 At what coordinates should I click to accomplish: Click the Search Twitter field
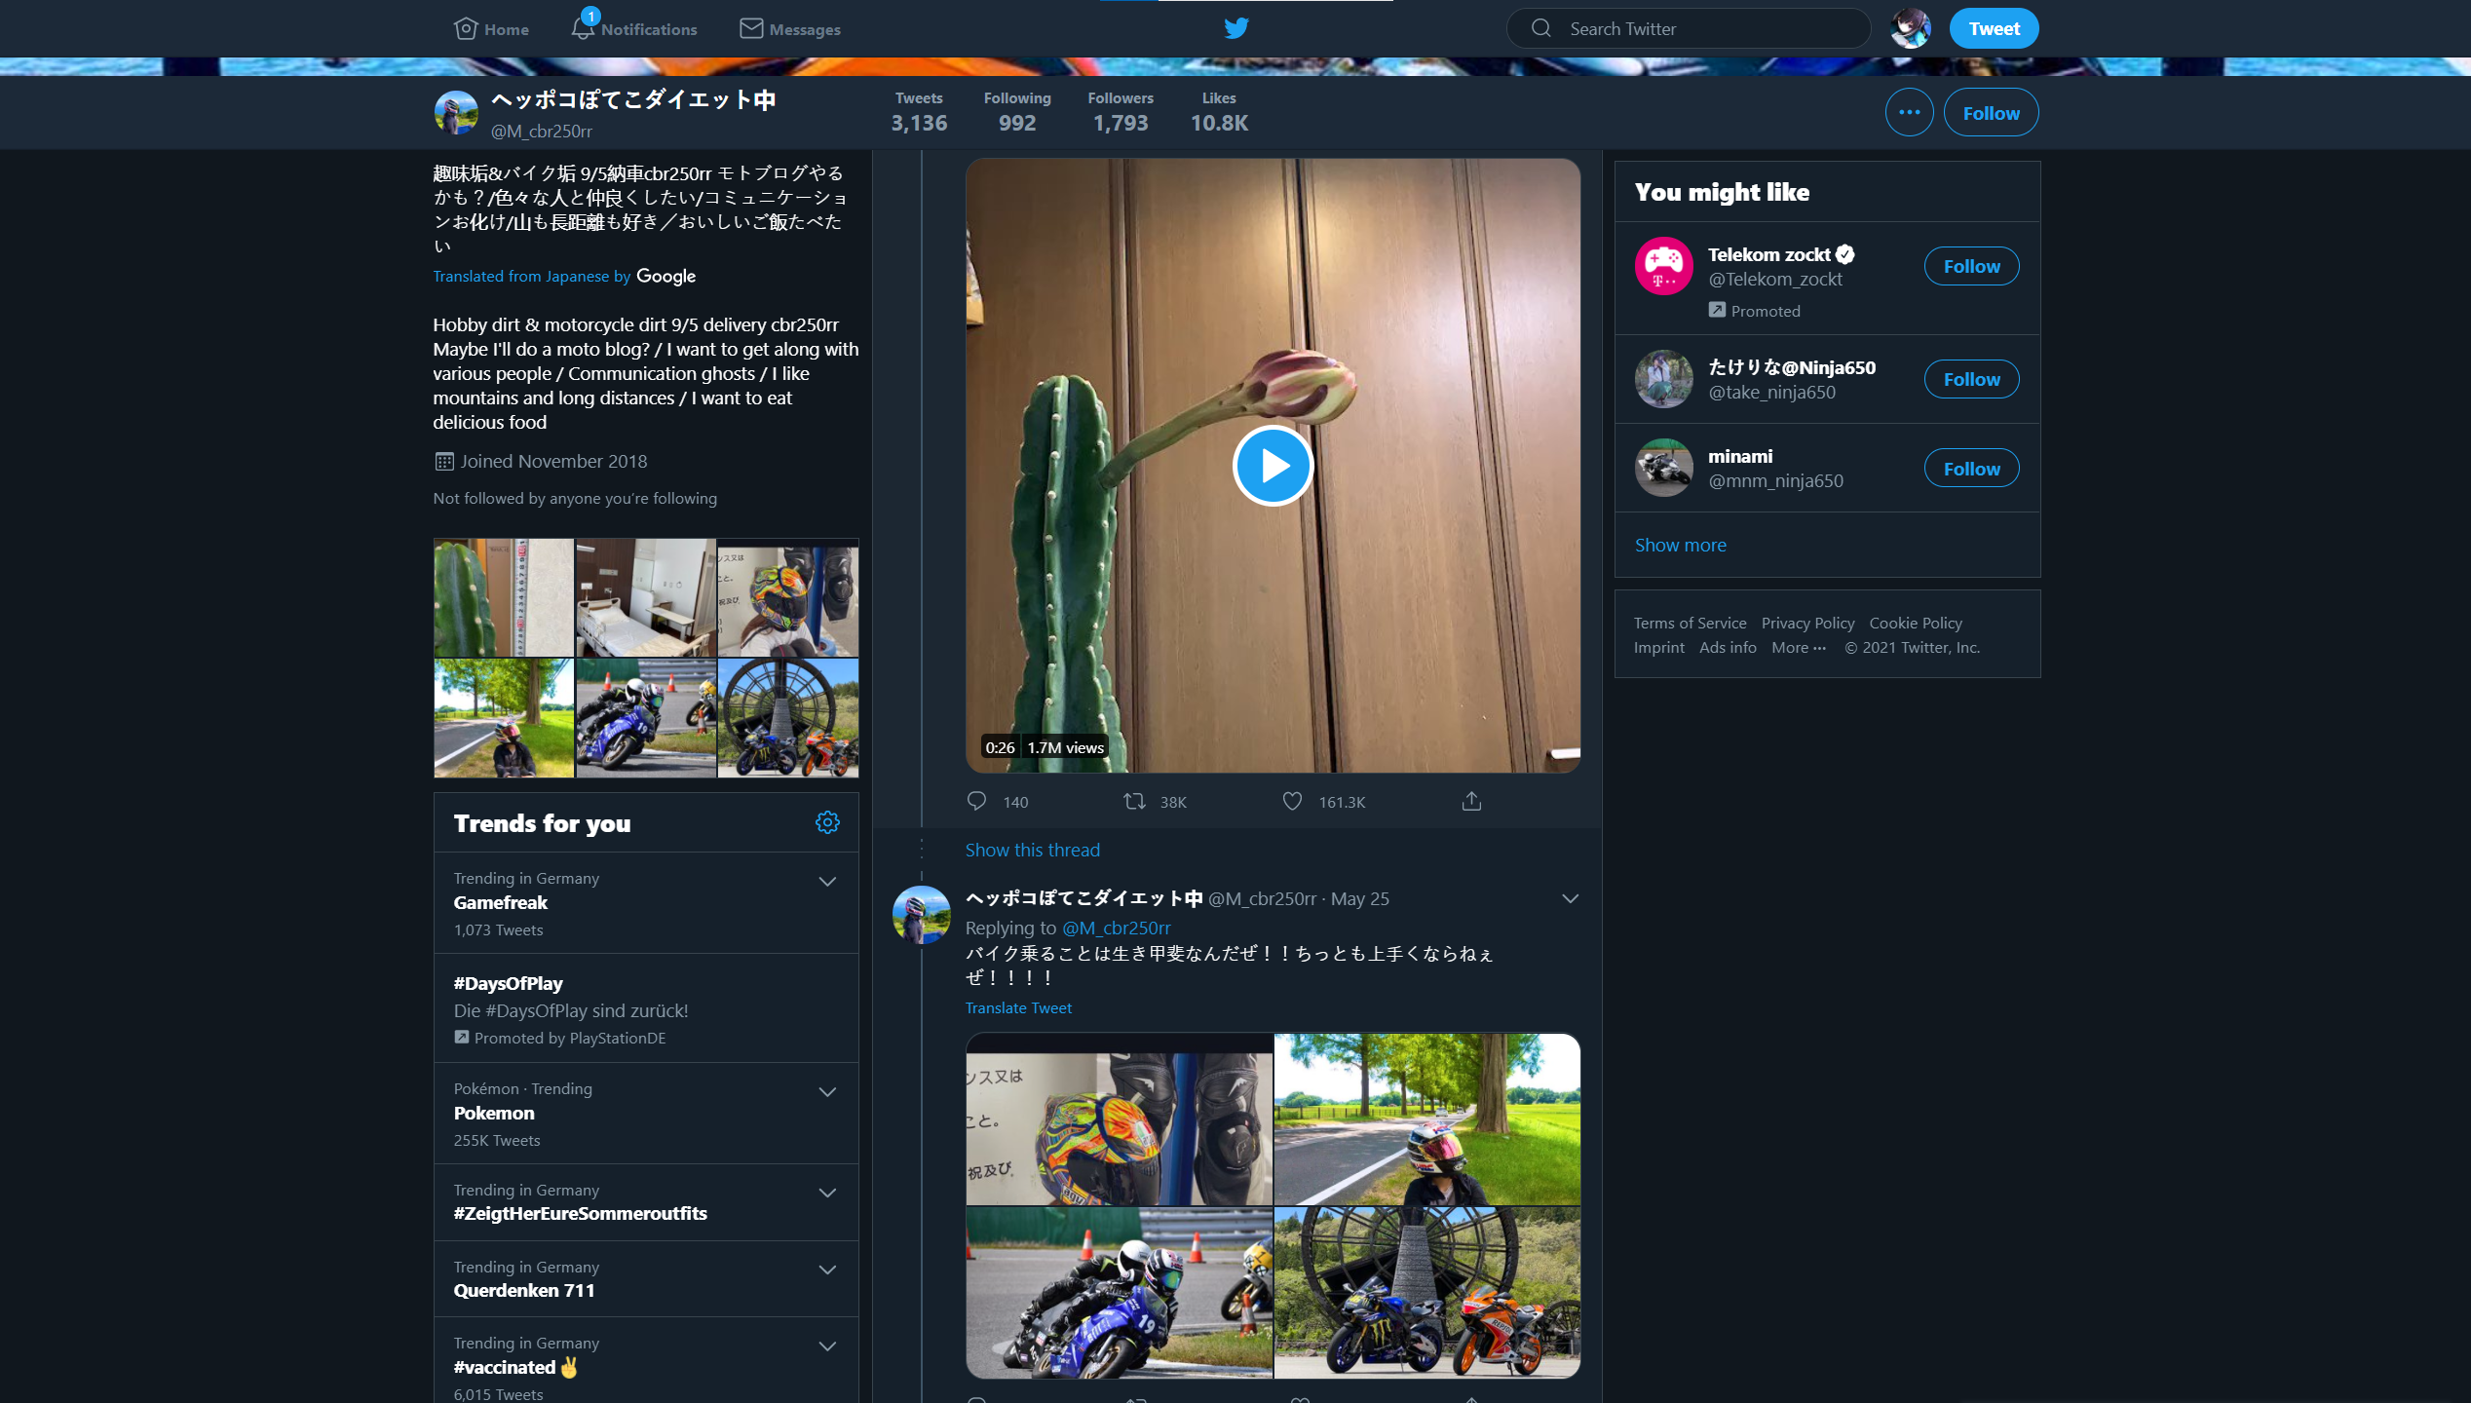(1695, 29)
